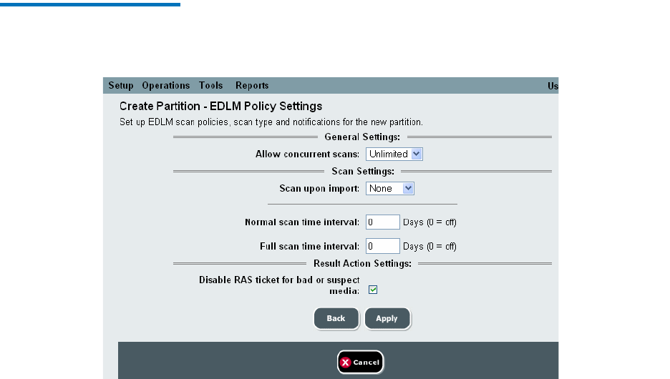Click the red X icon on Cancel
The height and width of the screenshot is (379, 670).
click(x=346, y=363)
